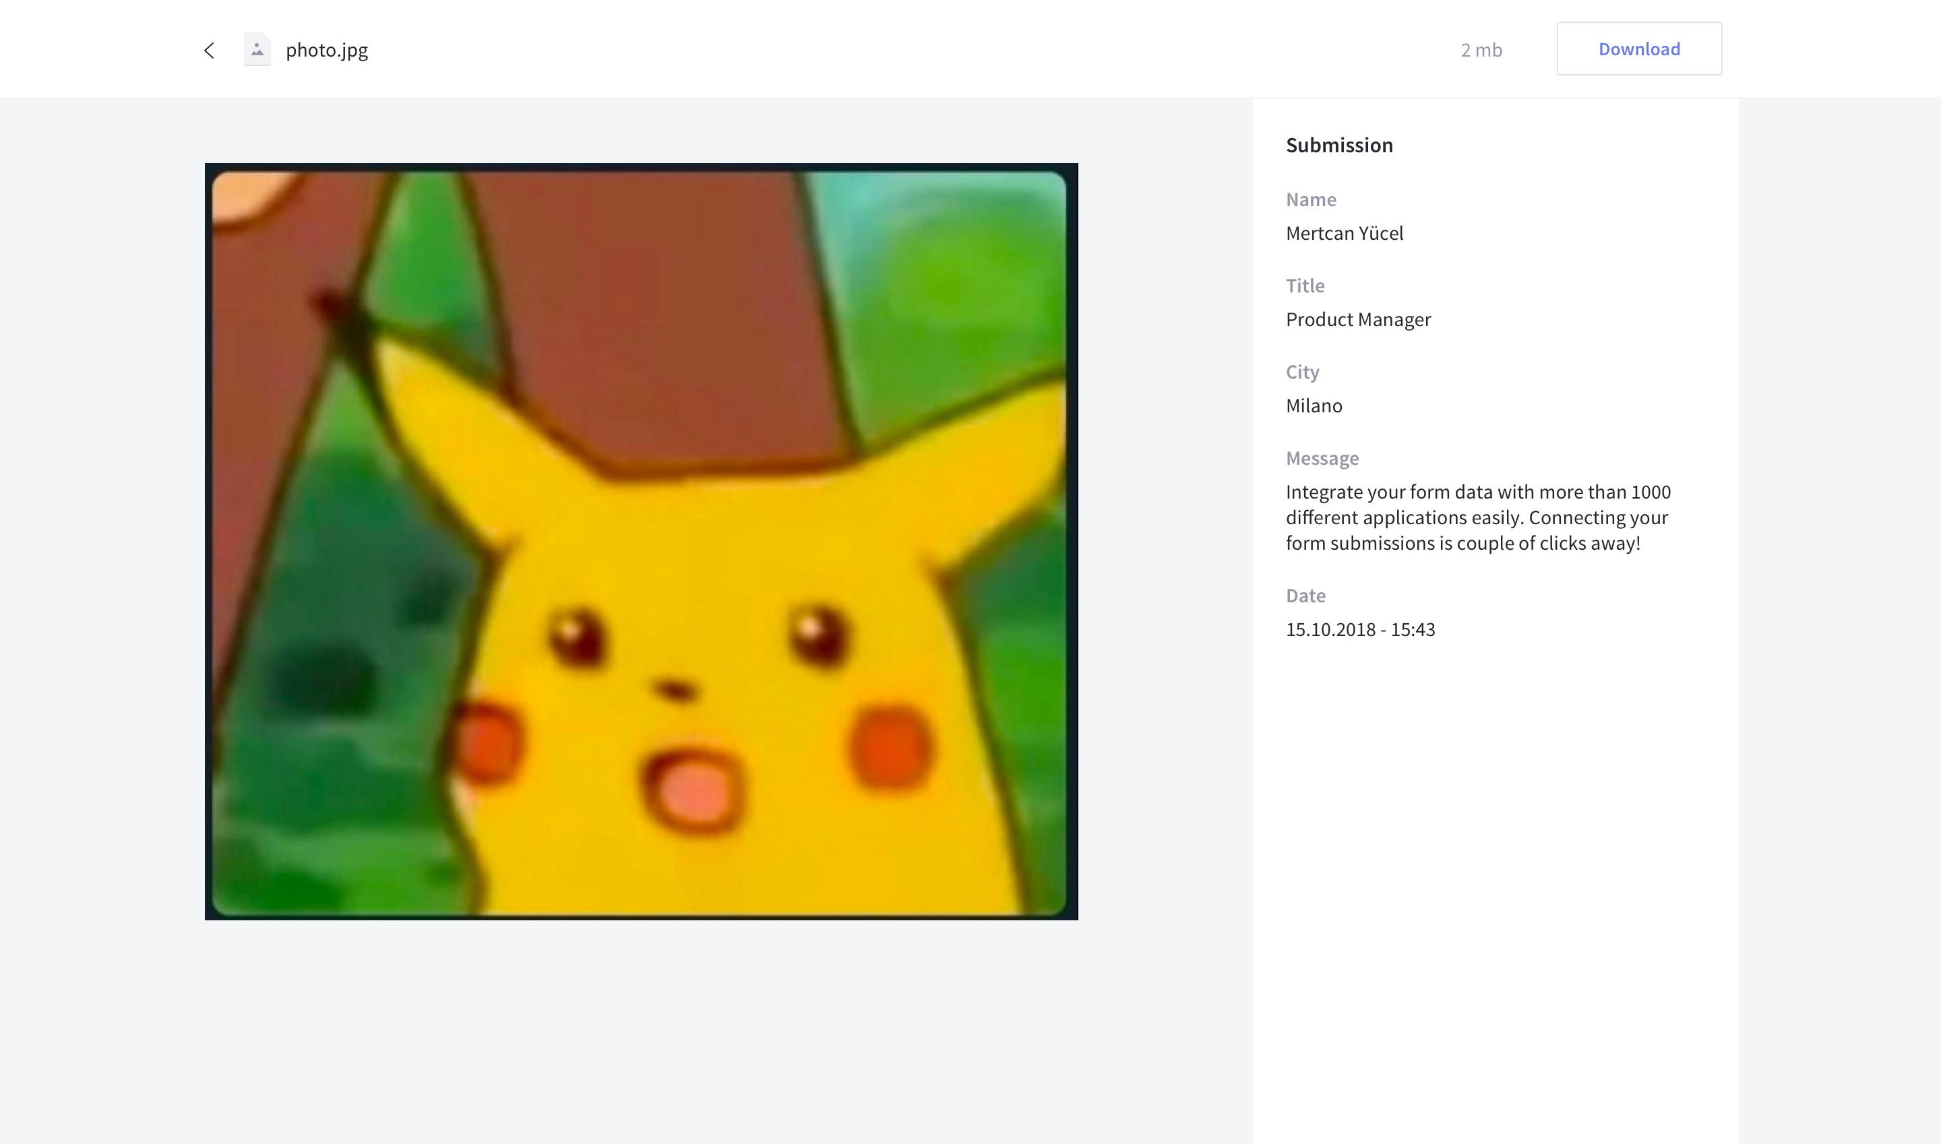Select the photo.jpg filename in the header

tap(326, 49)
